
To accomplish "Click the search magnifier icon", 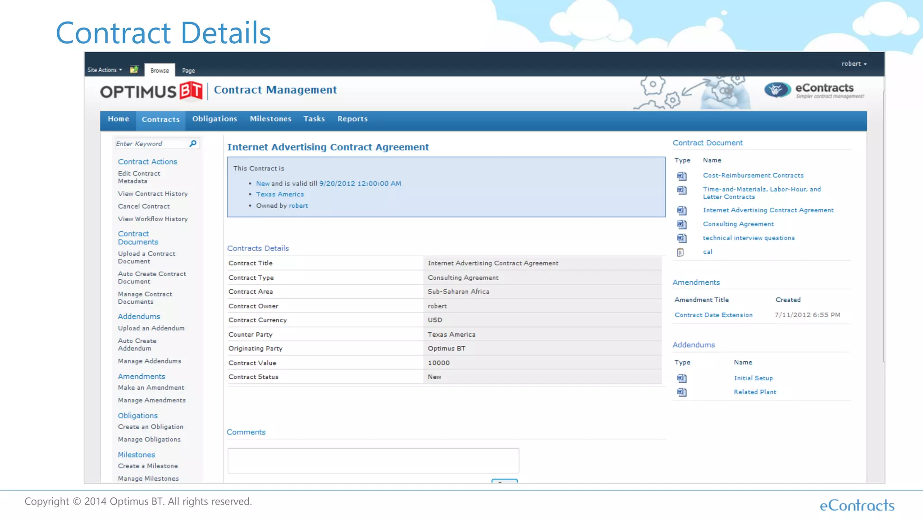I will point(193,143).
